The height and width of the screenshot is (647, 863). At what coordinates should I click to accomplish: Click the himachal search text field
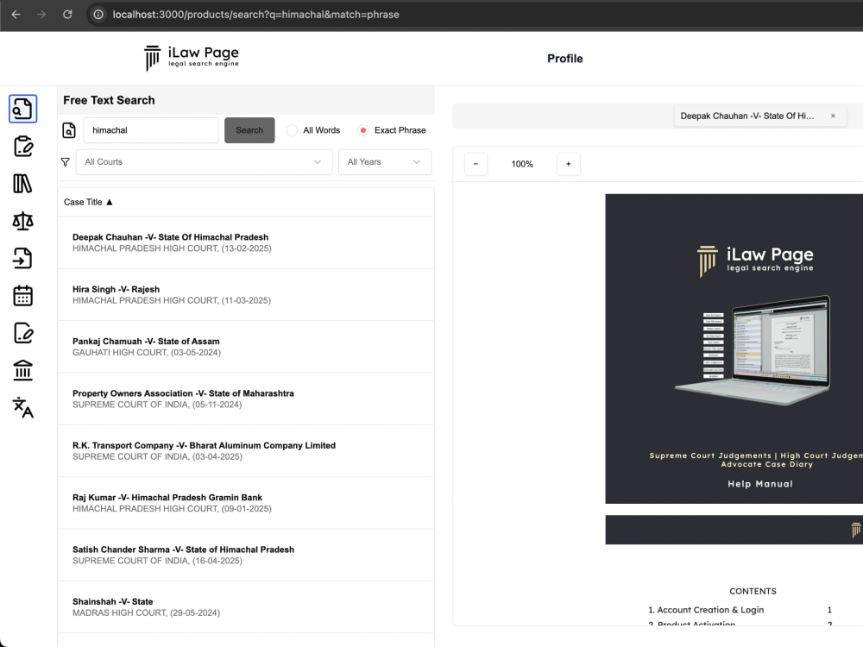tap(151, 130)
